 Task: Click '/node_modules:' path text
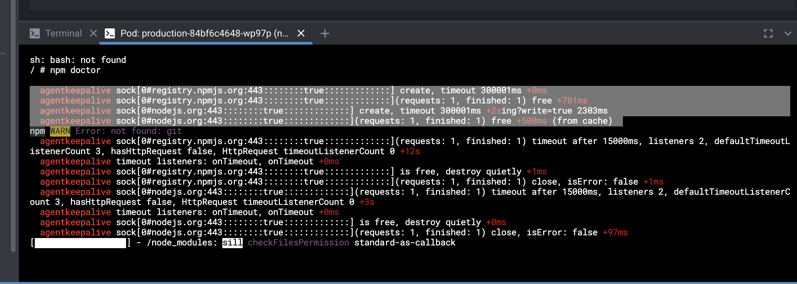(x=182, y=242)
